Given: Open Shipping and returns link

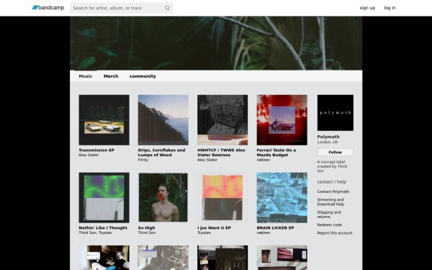Looking at the screenshot, I should pos(329,215).
